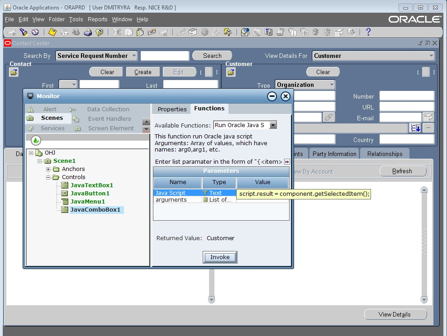Click the yellow Save icon in the toolbar

pyautogui.click(x=52, y=32)
